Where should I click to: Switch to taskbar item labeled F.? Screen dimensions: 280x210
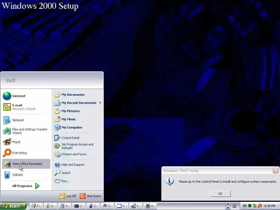pos(36,206)
